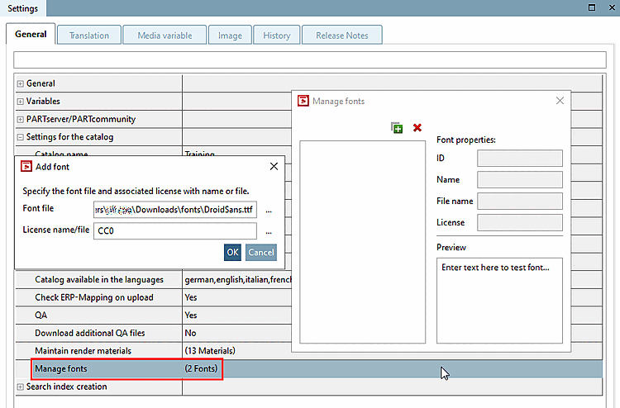Click the search field above the settings tree
The width and height of the screenshot is (620, 408).
(310, 59)
